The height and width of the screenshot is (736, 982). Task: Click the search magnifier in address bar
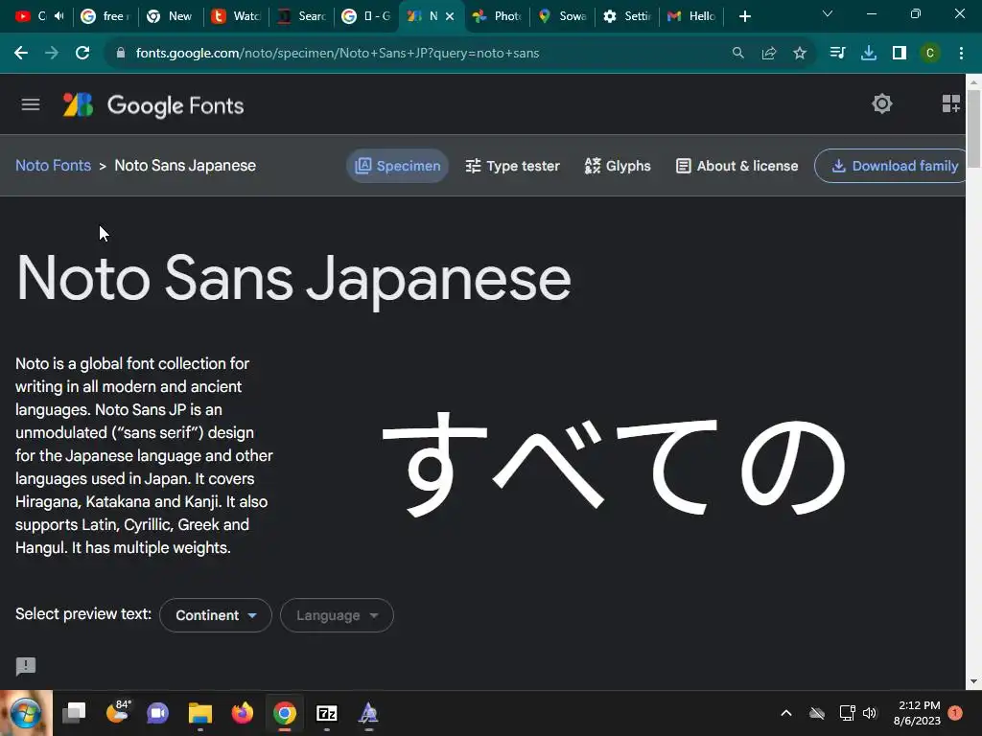738,54
